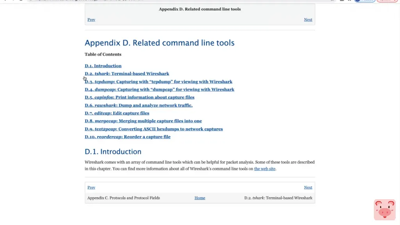Click Prev in the bottom navigation footer
The image size is (400, 225).
click(91, 187)
